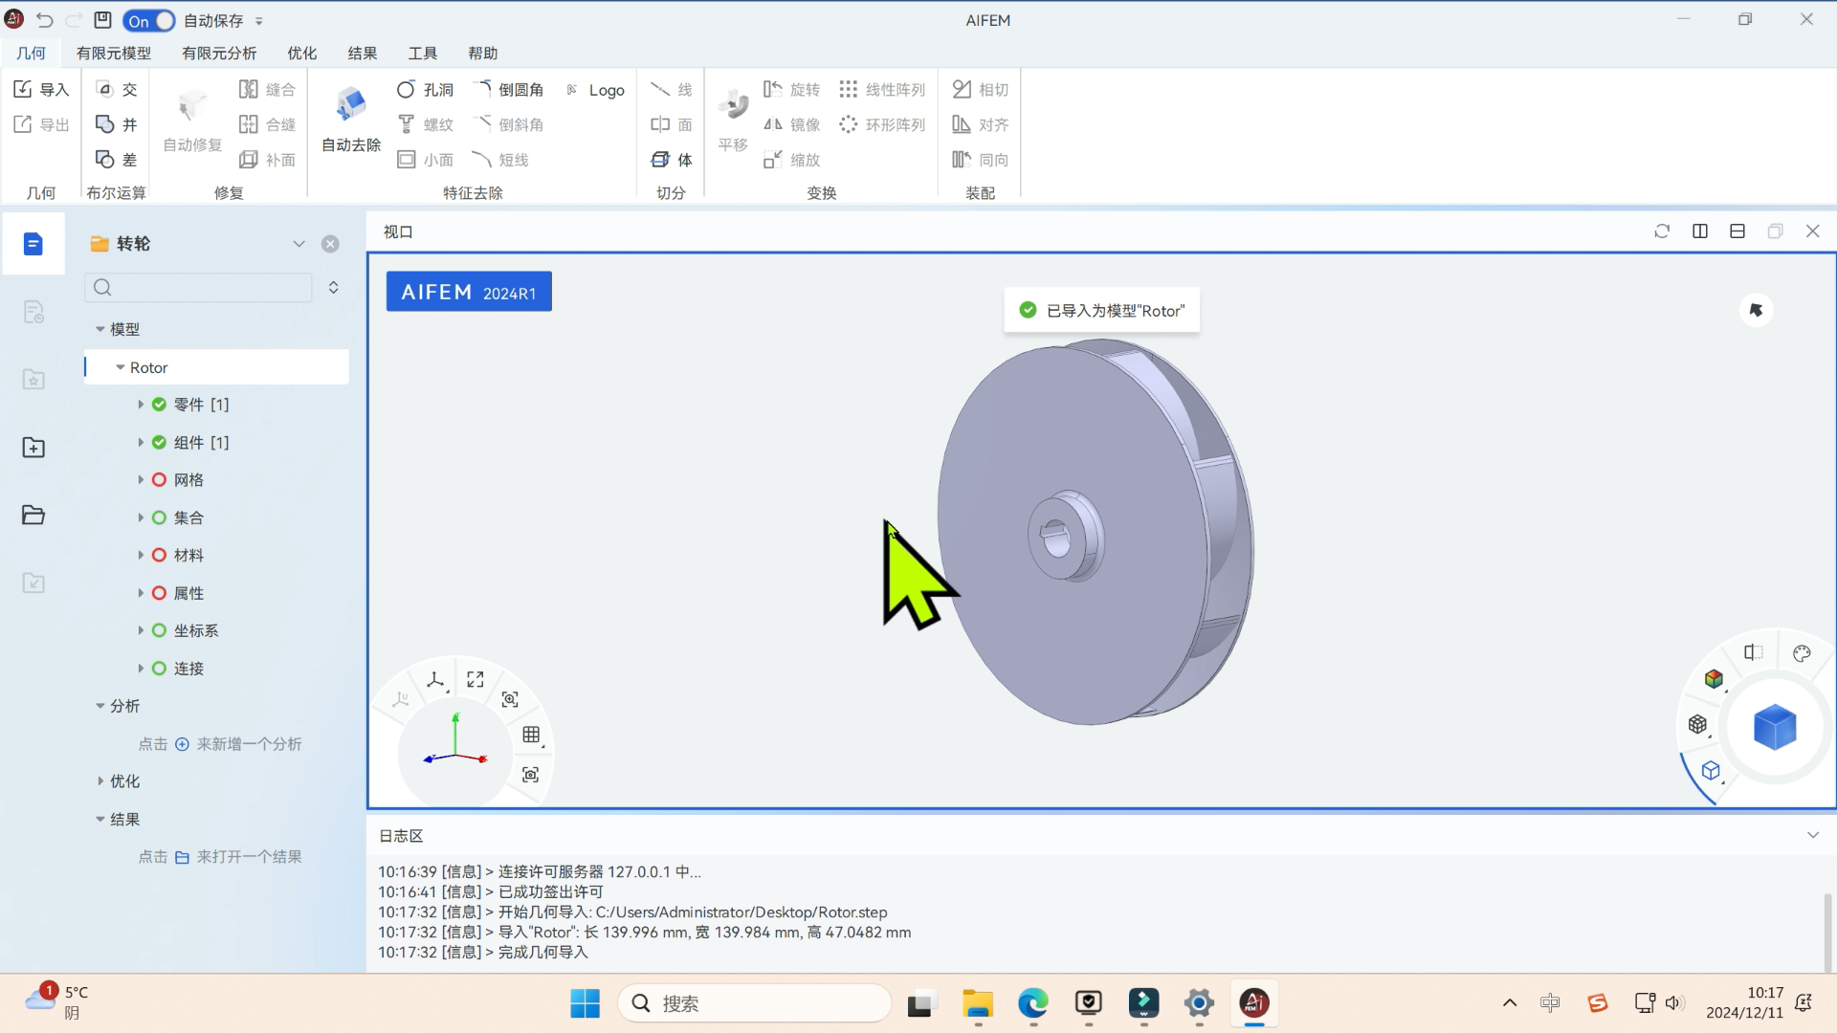The width and height of the screenshot is (1837, 1033).
Task: Toggle 自动保存 (auto-save) switch on/off
Action: (149, 20)
